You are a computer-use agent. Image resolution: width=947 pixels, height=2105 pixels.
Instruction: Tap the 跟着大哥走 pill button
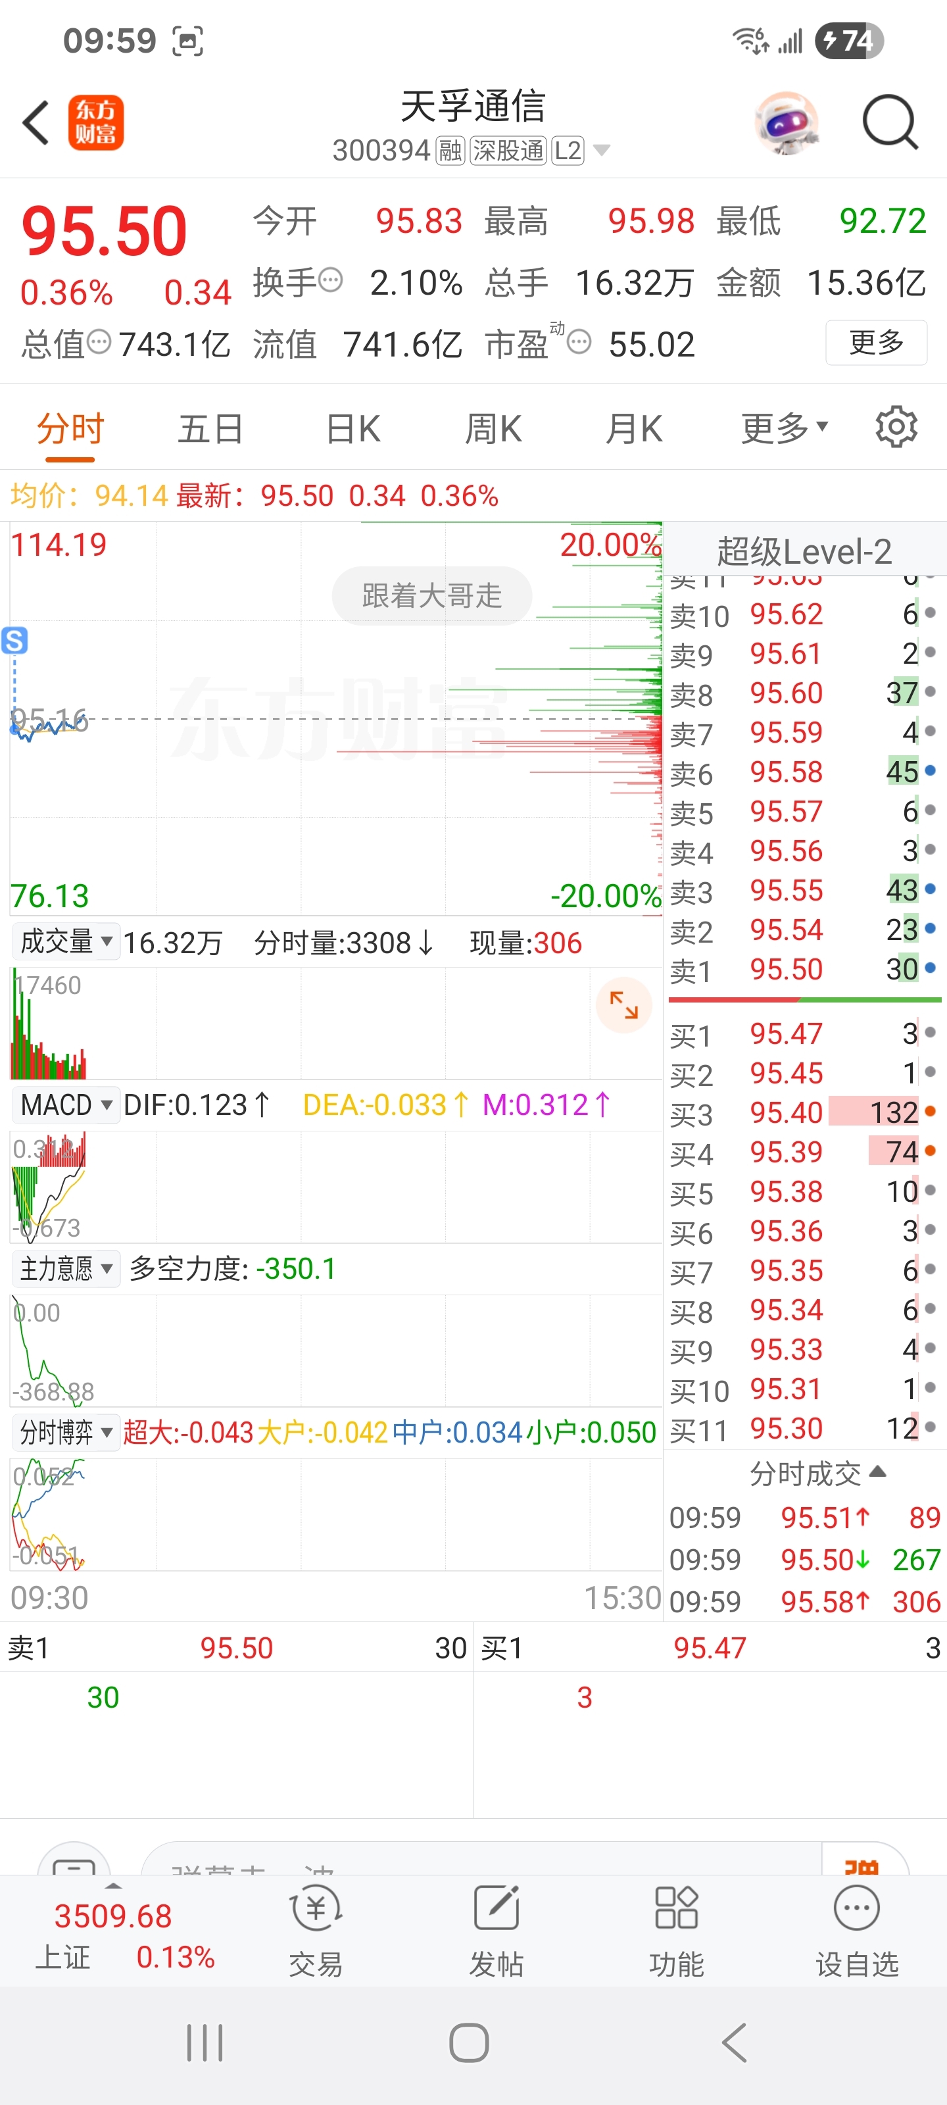click(x=431, y=595)
